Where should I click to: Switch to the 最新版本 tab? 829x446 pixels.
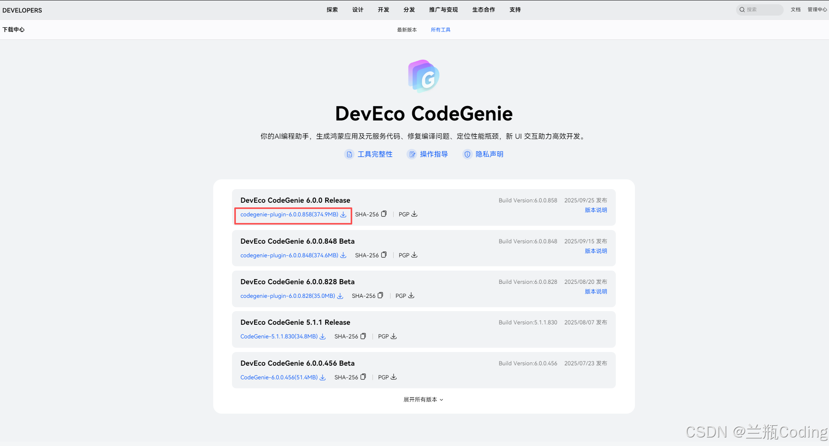407,30
